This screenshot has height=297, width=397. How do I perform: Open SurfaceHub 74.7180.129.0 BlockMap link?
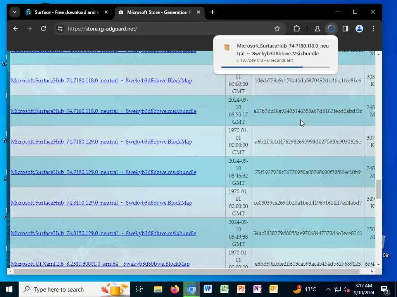[101, 142]
